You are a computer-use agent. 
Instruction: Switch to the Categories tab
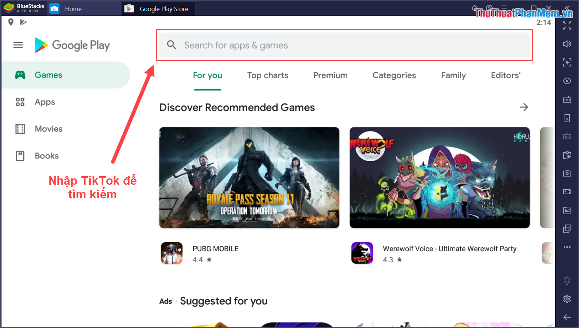(x=394, y=75)
